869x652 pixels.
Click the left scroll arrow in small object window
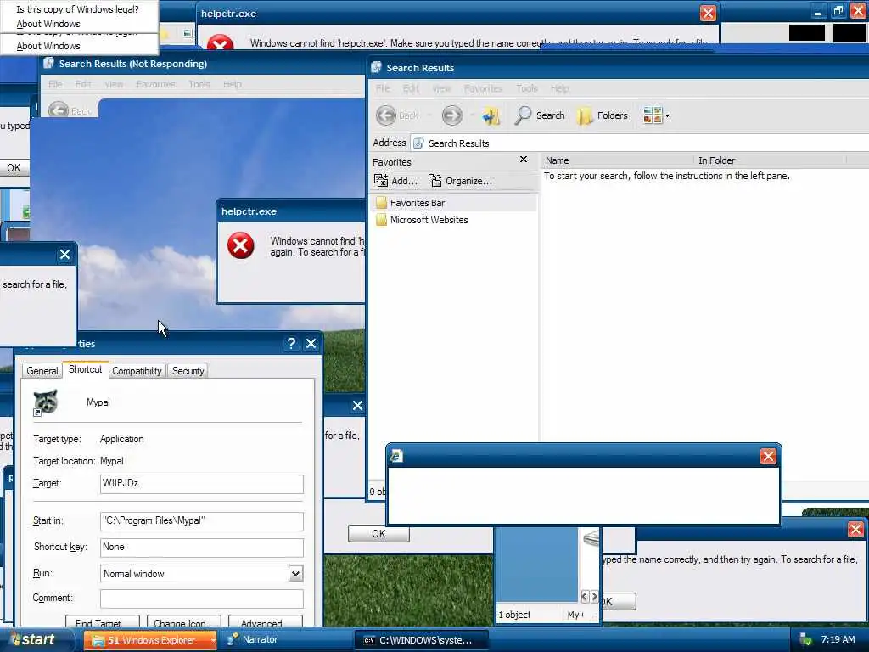pyautogui.click(x=585, y=597)
